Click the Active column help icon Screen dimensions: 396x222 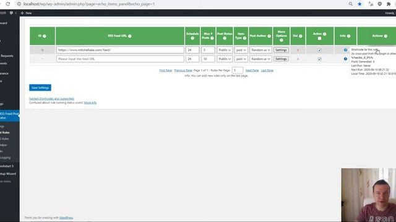[x=324, y=34]
